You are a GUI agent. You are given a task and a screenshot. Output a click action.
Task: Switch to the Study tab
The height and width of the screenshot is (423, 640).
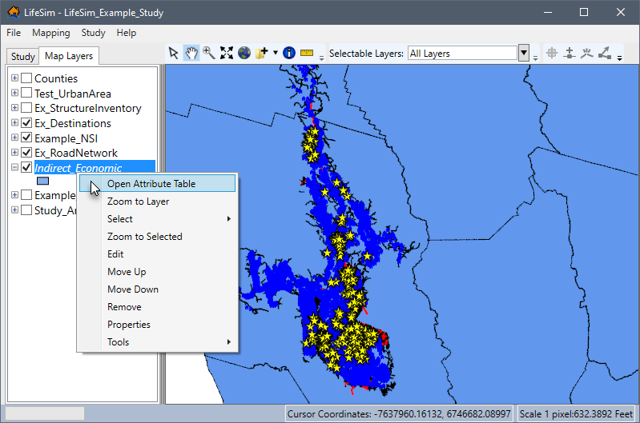23,56
